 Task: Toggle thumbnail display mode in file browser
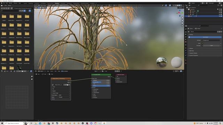coord(25,11)
